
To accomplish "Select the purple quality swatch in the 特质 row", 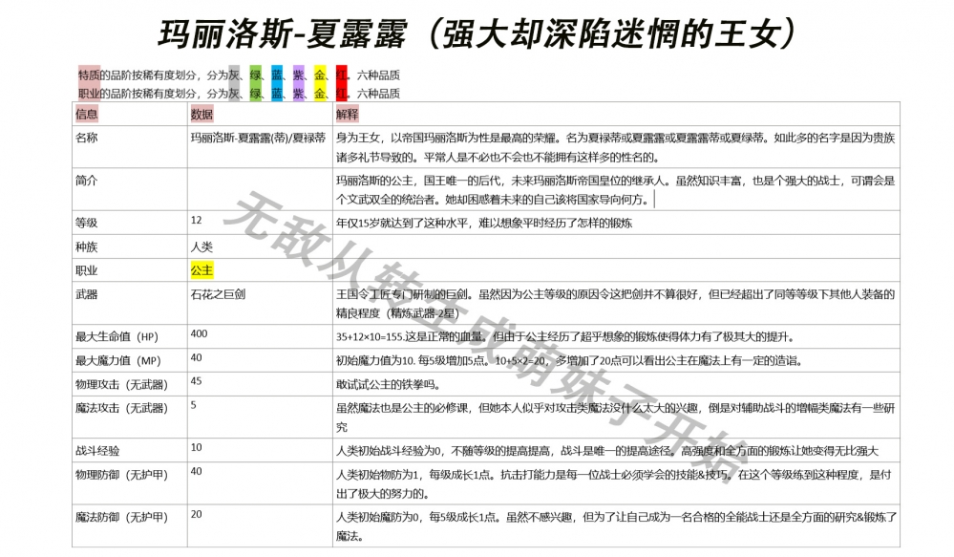I will (301, 74).
